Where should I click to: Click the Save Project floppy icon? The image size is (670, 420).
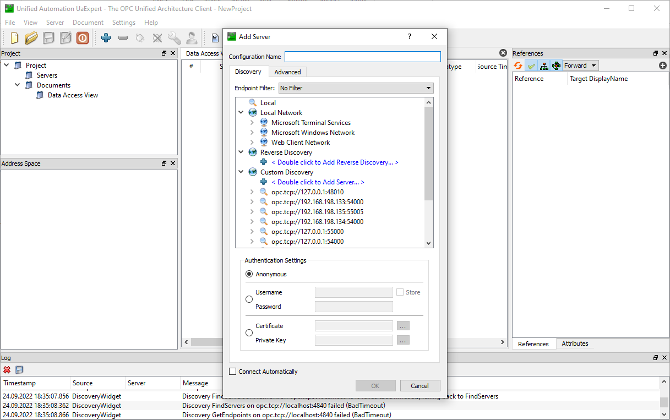(48, 38)
